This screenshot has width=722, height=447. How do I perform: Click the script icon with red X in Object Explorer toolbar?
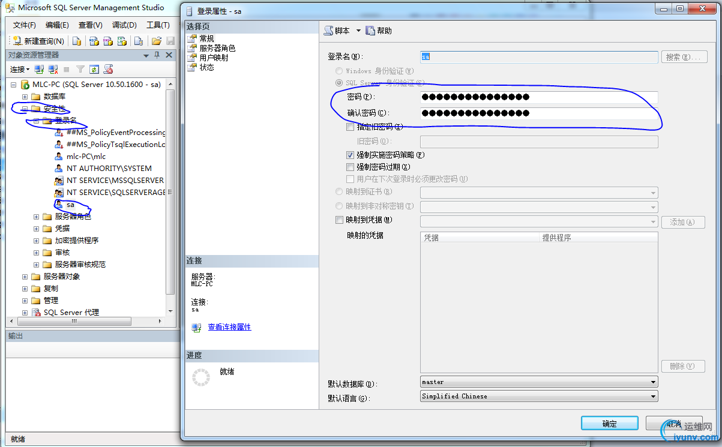[109, 70]
